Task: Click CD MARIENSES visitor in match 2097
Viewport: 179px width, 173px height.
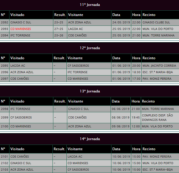Action: click(78, 79)
